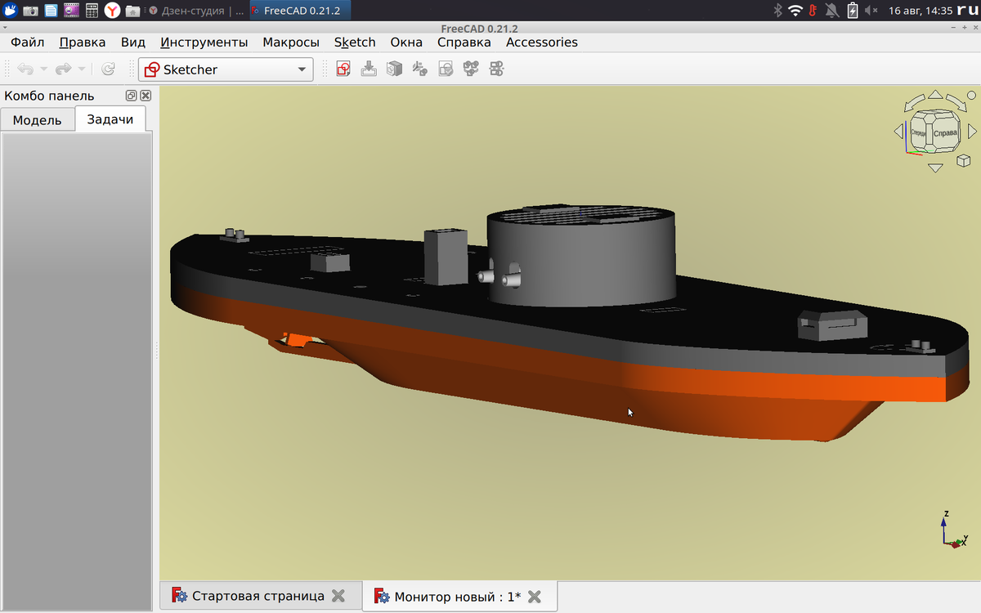
Task: Close the Стартовая страница tab
Action: click(x=338, y=596)
